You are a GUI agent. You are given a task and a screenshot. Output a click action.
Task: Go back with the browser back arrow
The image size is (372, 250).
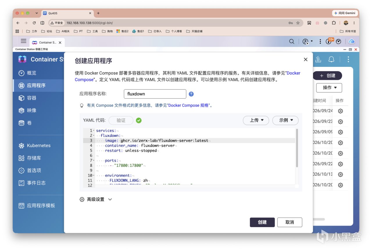point(18,23)
